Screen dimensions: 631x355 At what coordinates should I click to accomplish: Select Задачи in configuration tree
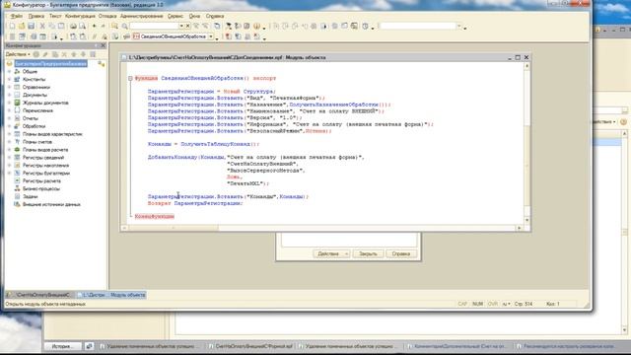[31, 196]
